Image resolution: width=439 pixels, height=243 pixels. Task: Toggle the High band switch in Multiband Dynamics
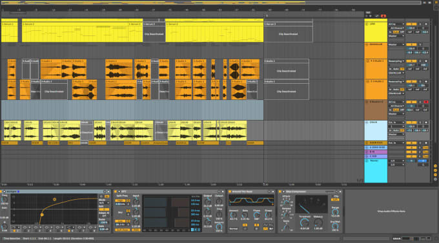(120, 200)
